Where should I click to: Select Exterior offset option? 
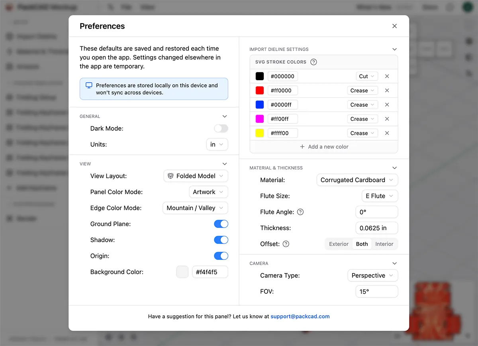coord(339,244)
